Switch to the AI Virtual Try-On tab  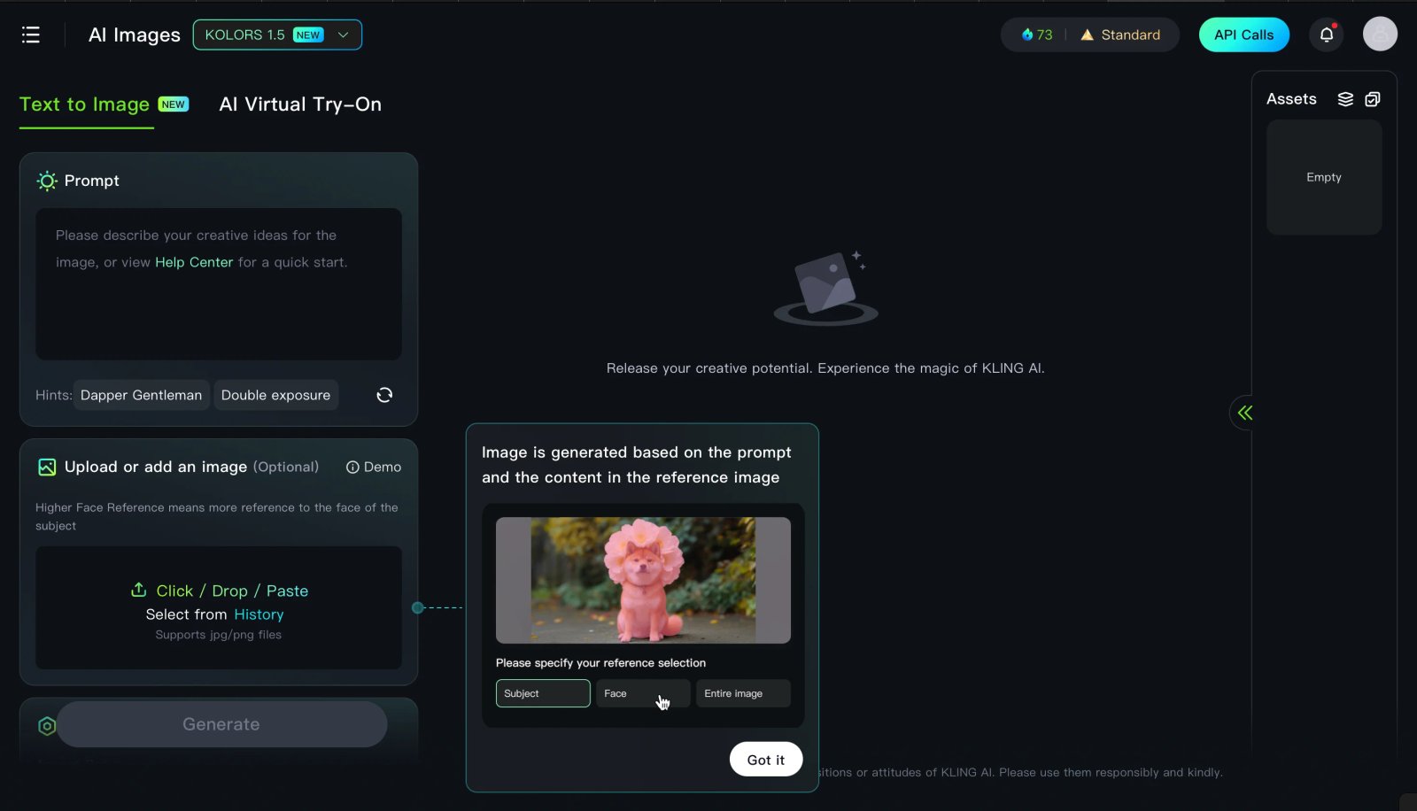[300, 104]
